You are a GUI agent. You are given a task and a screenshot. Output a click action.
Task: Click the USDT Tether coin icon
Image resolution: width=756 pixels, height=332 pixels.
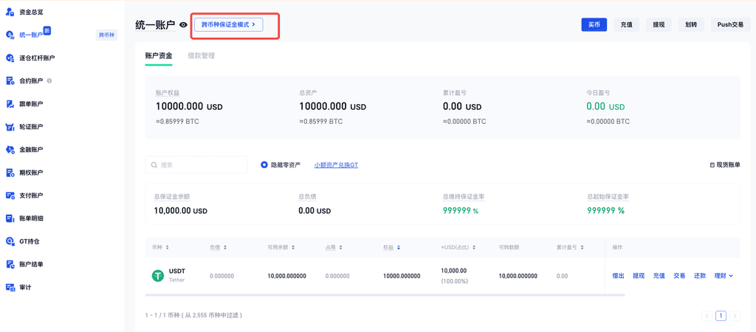click(158, 275)
